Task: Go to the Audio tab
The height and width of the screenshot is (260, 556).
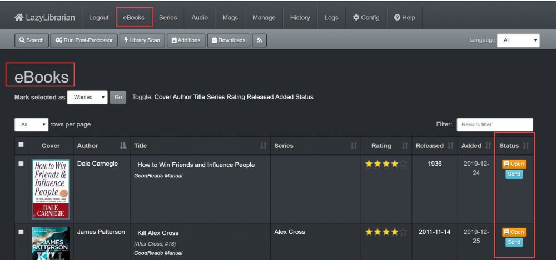Action: [200, 17]
